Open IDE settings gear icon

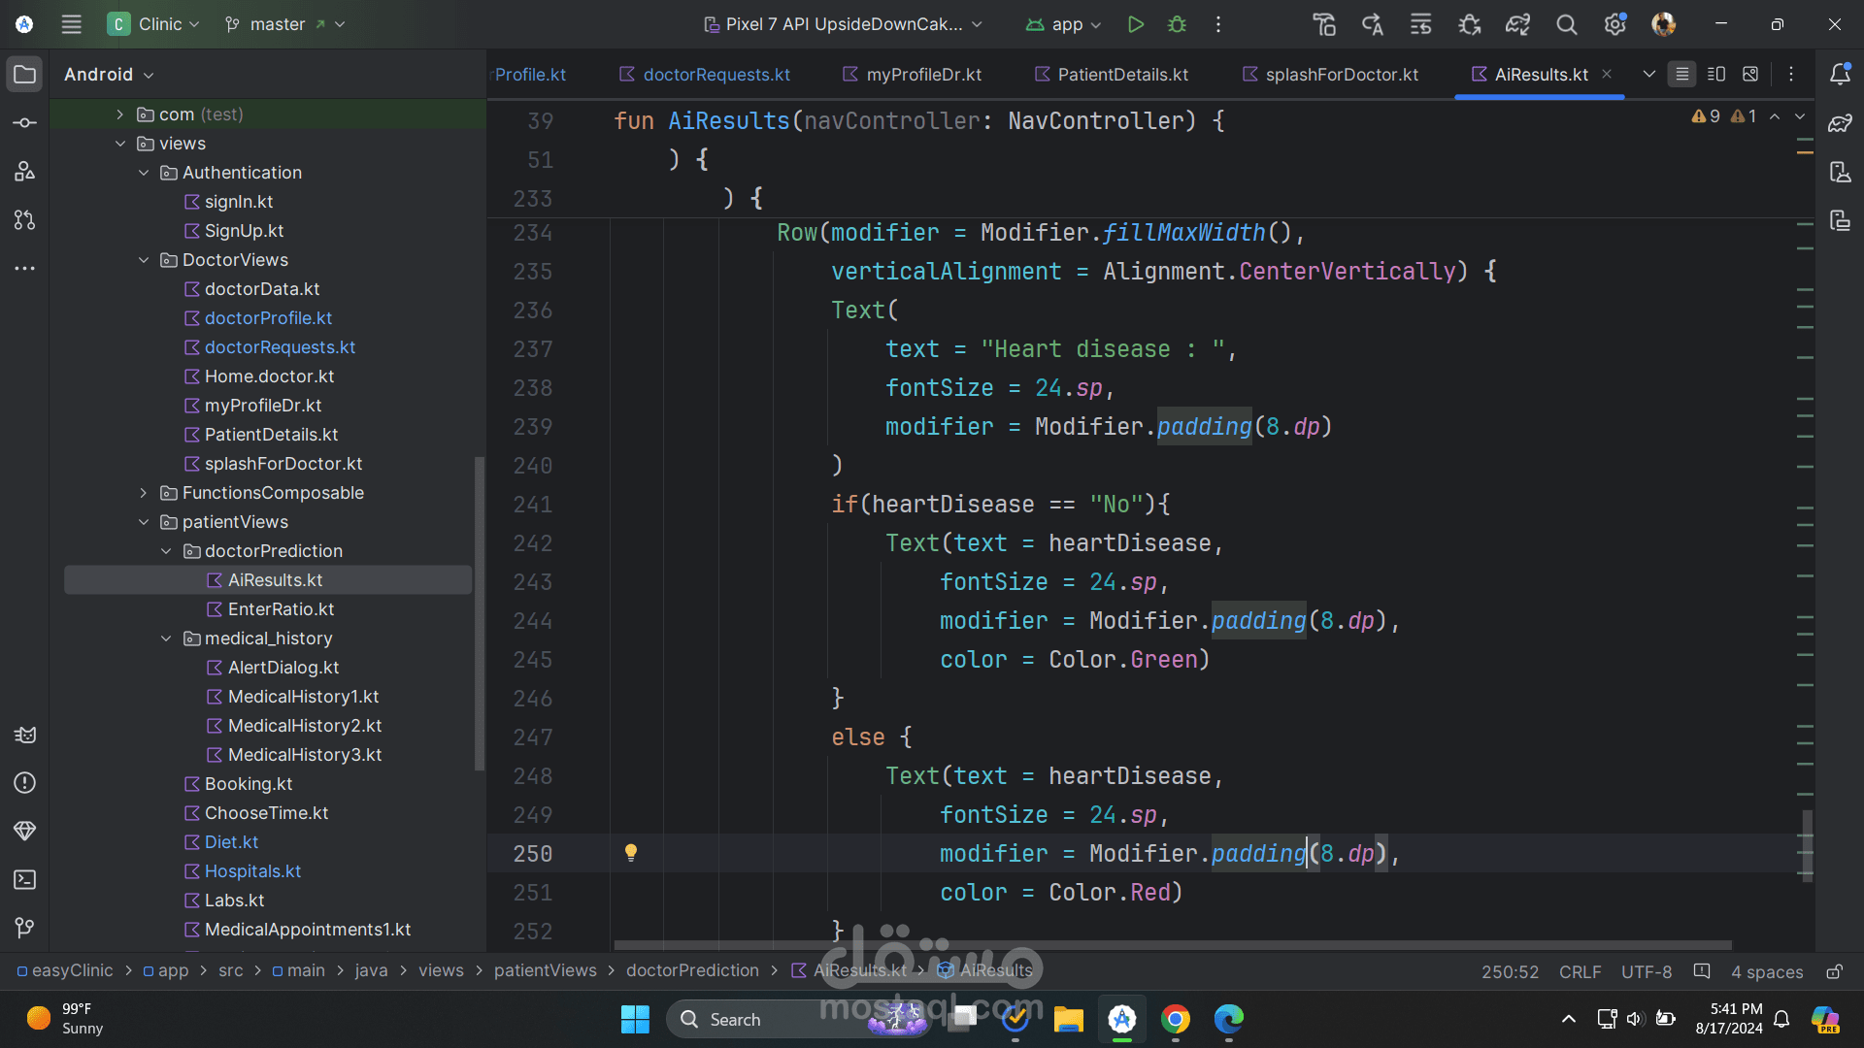click(1614, 24)
